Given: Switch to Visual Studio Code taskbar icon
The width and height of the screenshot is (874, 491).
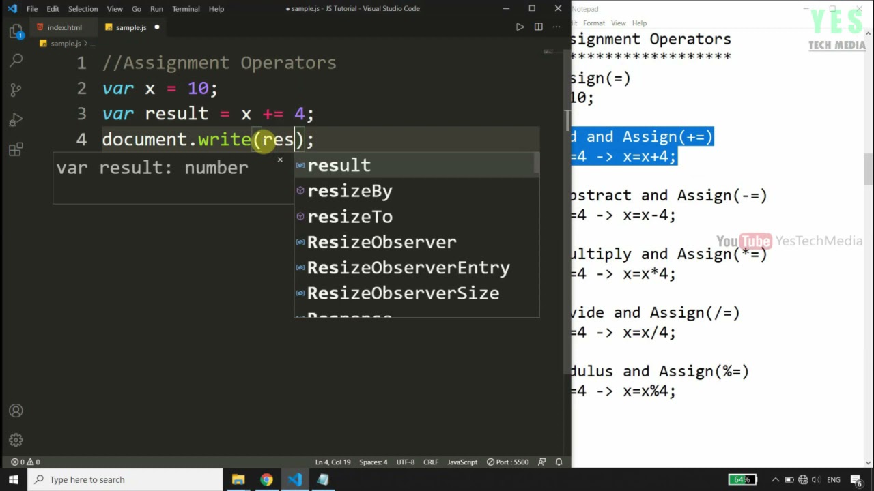Looking at the screenshot, I should [x=294, y=479].
